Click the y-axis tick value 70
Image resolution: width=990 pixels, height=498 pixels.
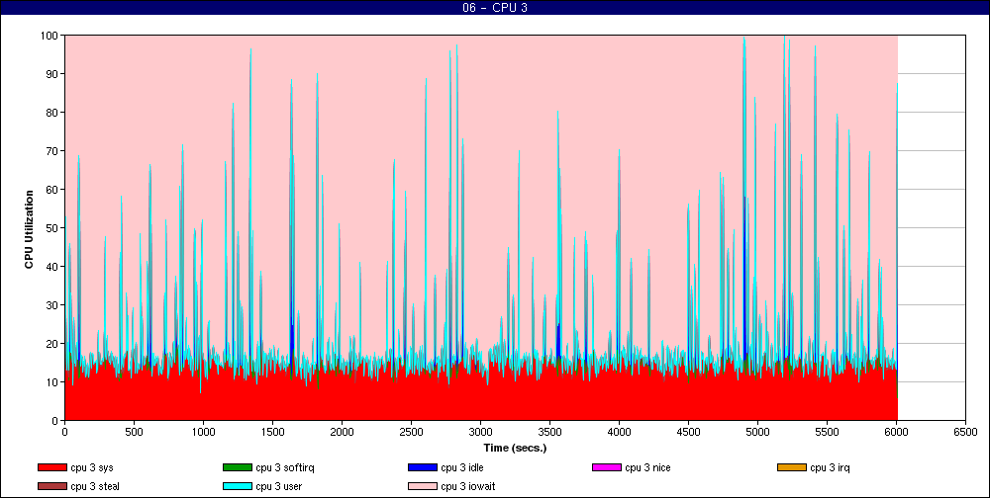click(52, 151)
